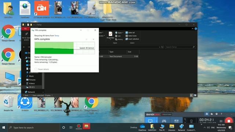Select Videos in navigation pane
Screen dimensions: 235x132
coord(30,83)
